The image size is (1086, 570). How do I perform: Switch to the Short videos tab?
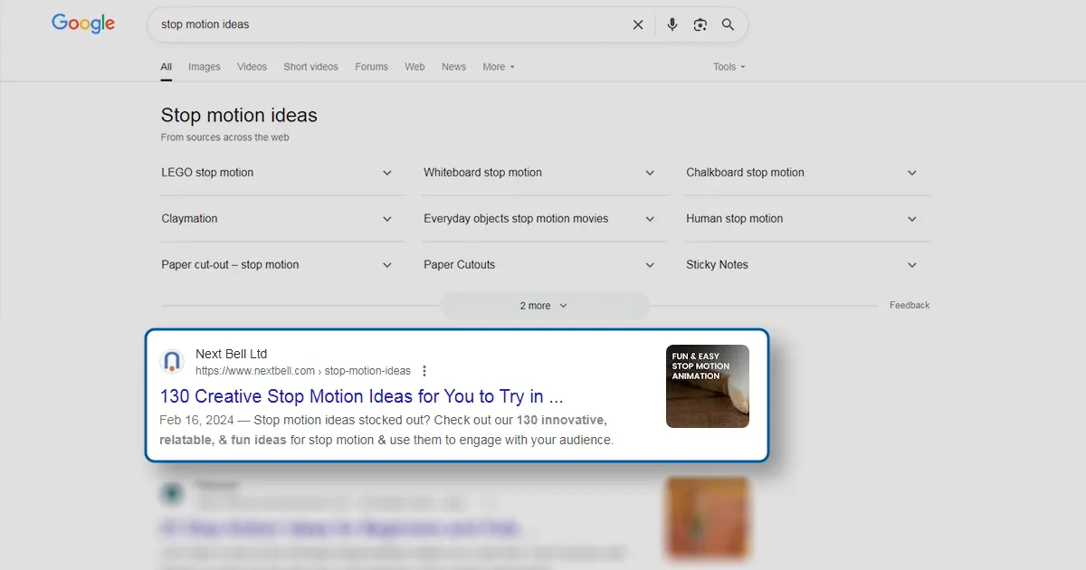(x=311, y=67)
